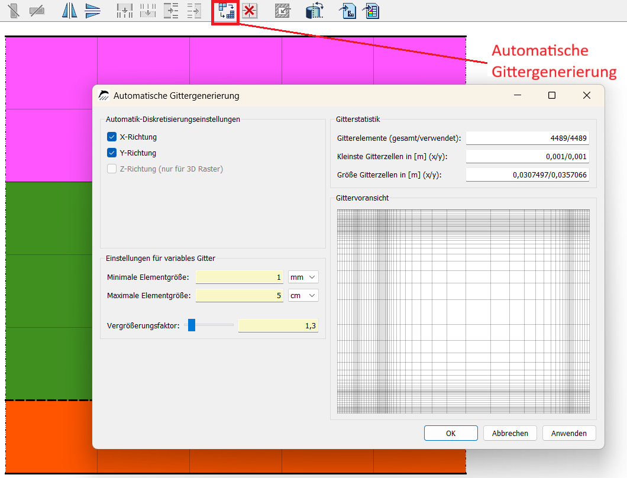Uncheck the Y-Richtung checkbox

(112, 153)
